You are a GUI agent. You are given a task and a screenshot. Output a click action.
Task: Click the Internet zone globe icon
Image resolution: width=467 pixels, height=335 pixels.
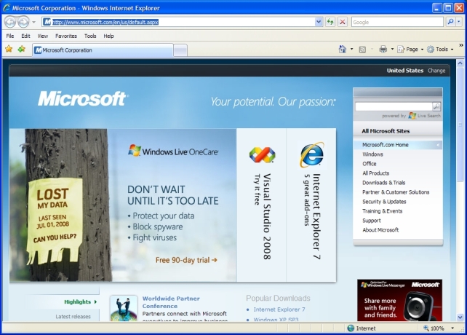(x=351, y=328)
